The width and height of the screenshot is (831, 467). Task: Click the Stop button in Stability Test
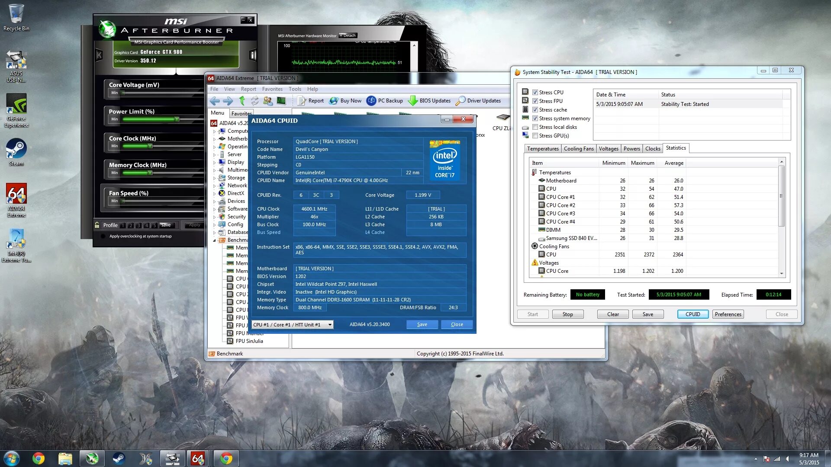tap(567, 314)
